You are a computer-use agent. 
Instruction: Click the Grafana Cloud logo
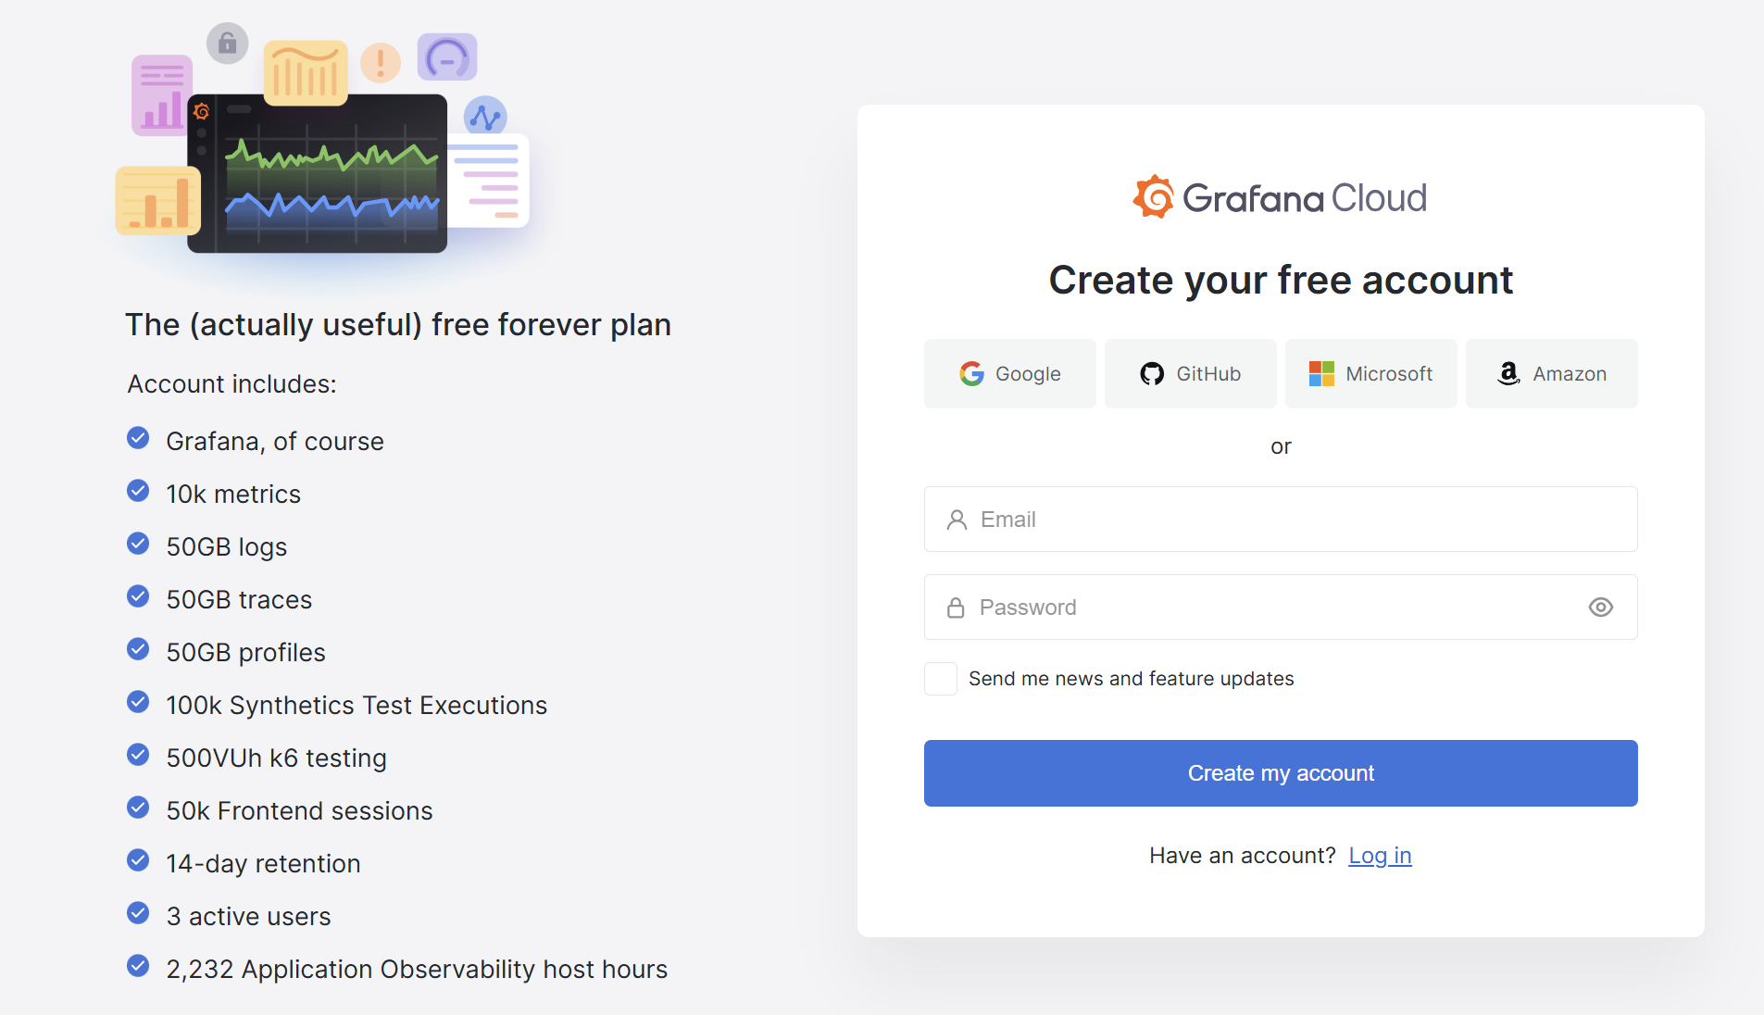[1279, 196]
